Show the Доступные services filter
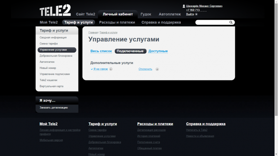Screen dimensions: 278x156 [158, 51]
